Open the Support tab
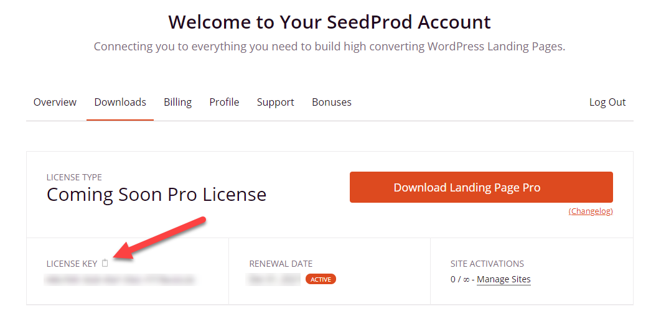 point(275,102)
